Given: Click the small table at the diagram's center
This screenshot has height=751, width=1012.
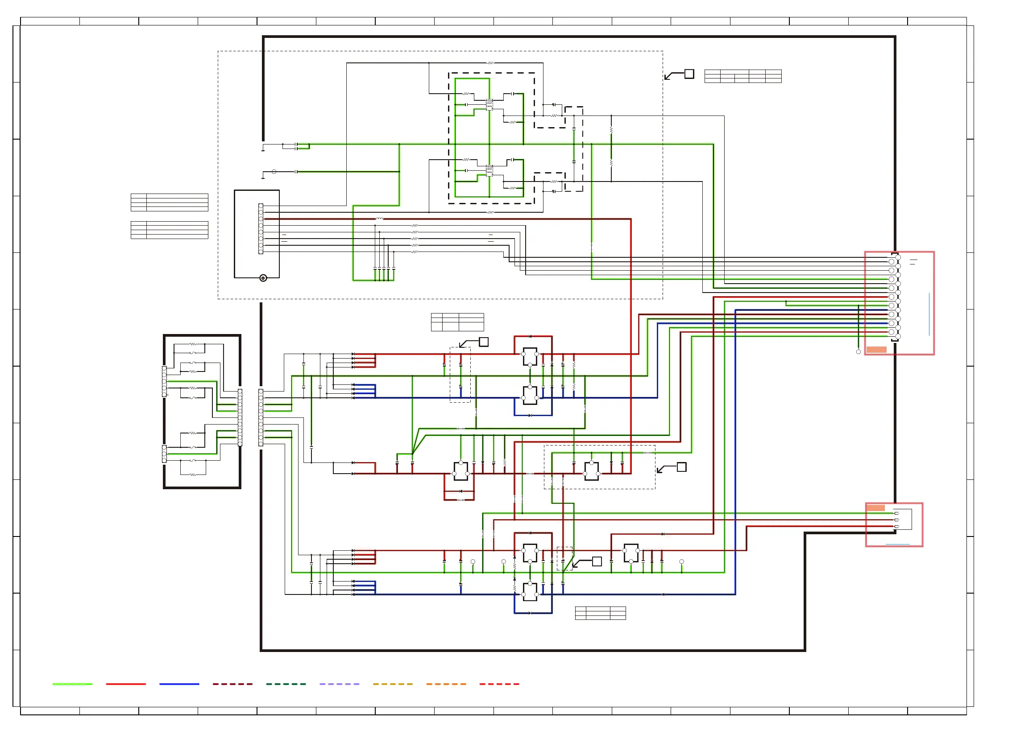Looking at the screenshot, I should pyautogui.click(x=457, y=322).
